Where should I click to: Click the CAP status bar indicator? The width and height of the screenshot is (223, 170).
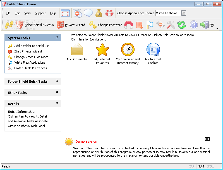tap(191, 166)
